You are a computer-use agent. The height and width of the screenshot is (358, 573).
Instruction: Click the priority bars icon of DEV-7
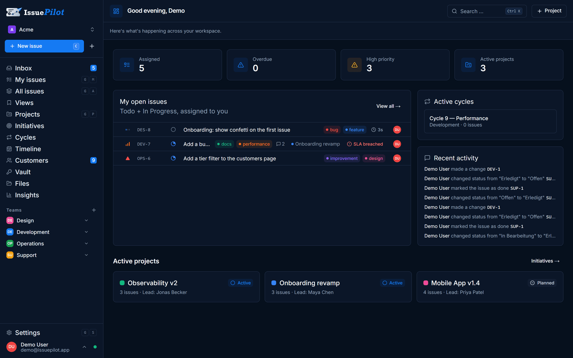(x=128, y=144)
